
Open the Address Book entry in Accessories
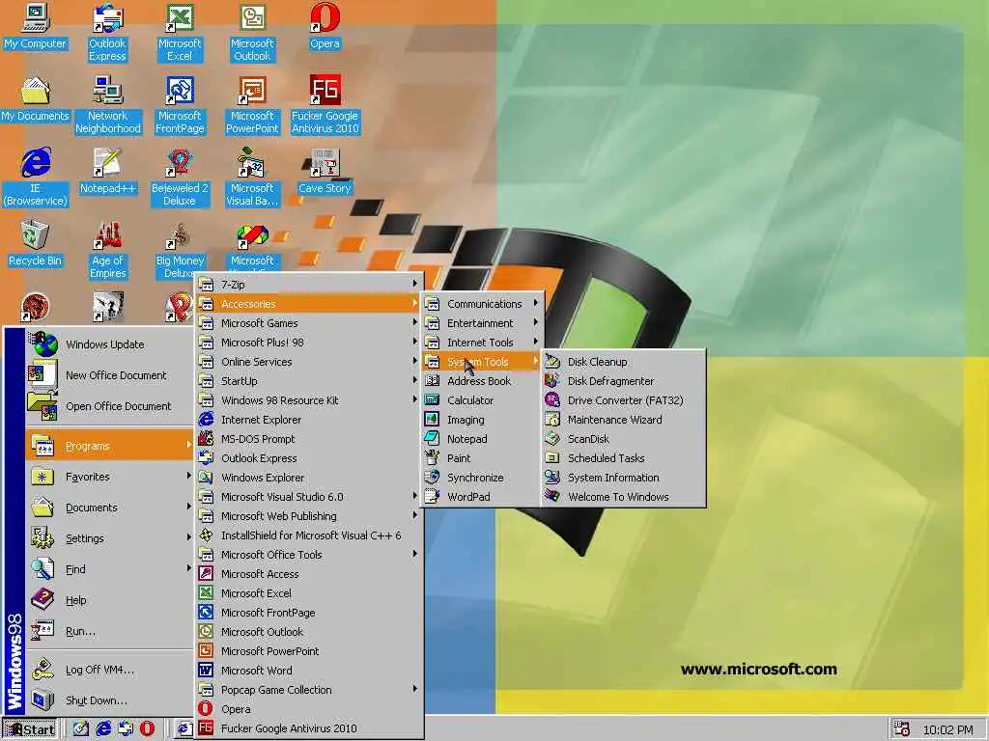click(483, 380)
